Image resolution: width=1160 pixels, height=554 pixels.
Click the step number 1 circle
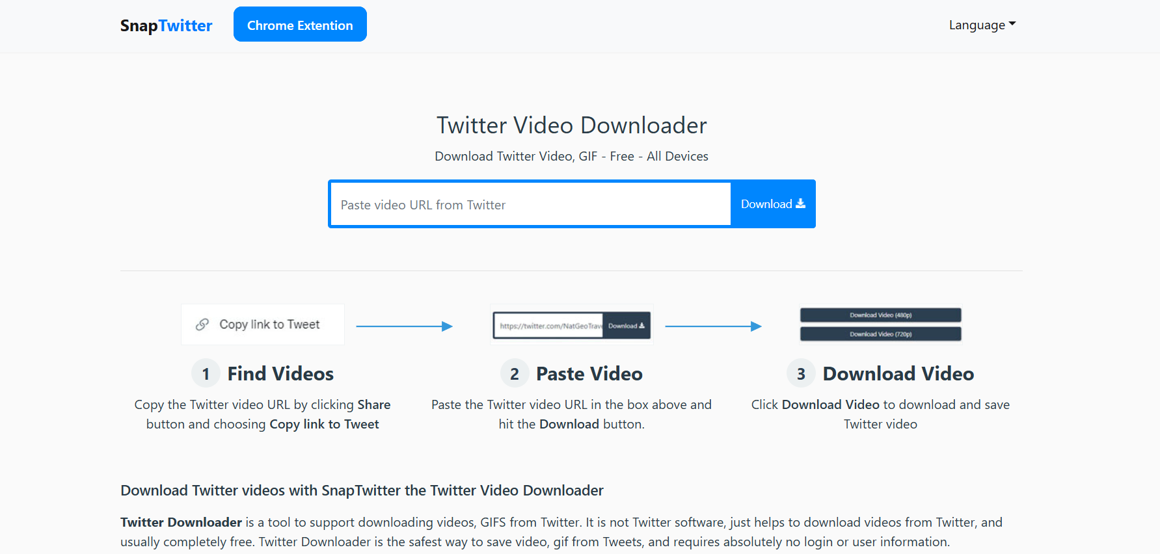206,374
